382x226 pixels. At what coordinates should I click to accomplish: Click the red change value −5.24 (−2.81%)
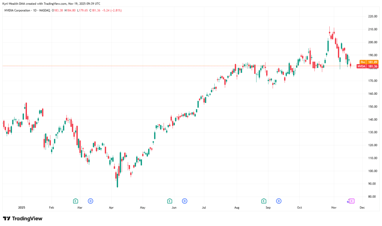click(x=112, y=10)
